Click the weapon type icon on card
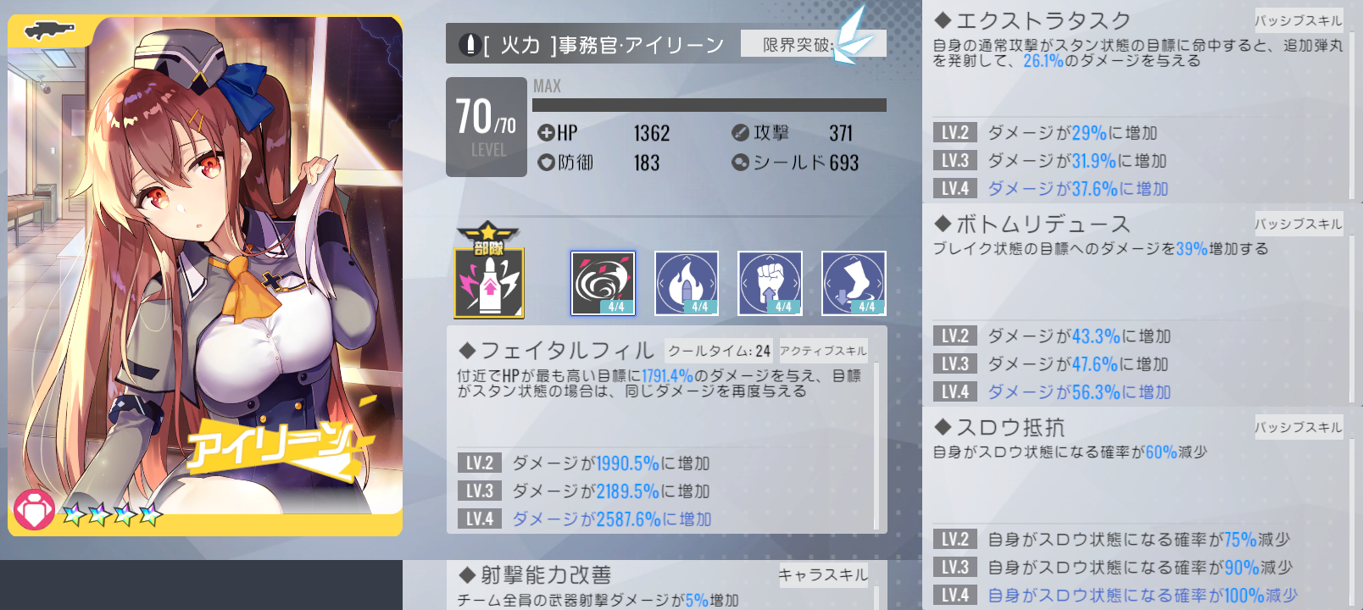This screenshot has width=1363, height=610. 49,31
